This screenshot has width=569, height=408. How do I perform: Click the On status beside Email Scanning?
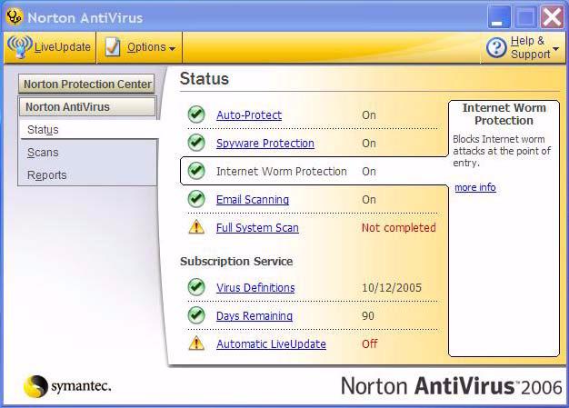tap(369, 200)
